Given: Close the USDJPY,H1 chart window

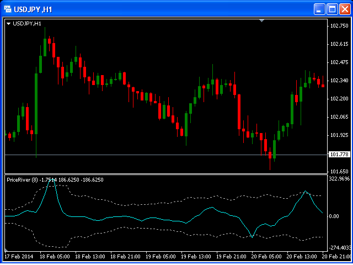Looking at the screenshot, I should point(345,9).
